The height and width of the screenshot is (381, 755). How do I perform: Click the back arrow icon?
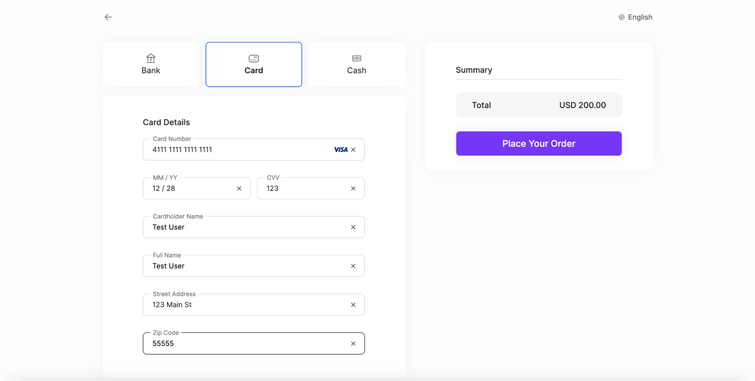(108, 17)
